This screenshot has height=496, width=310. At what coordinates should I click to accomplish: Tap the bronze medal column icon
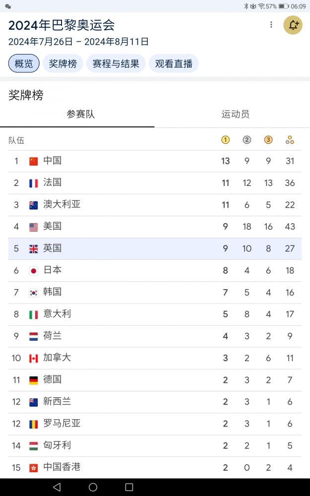point(268,140)
